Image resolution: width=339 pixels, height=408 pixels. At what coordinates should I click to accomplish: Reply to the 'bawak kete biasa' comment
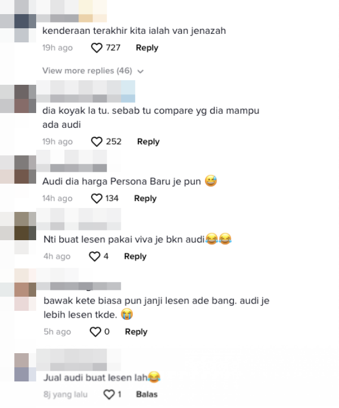tap(136, 332)
